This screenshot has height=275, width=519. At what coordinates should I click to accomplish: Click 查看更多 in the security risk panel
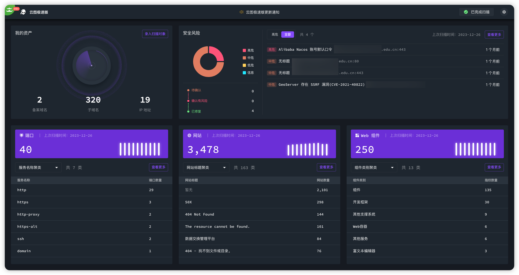494,35
